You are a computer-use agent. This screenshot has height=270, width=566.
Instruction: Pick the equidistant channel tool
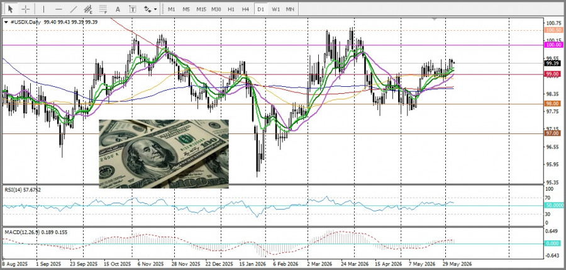tap(88, 9)
